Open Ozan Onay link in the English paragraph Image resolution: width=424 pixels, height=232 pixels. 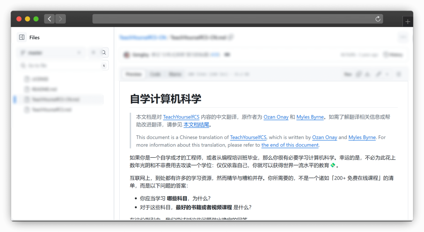[x=325, y=137]
